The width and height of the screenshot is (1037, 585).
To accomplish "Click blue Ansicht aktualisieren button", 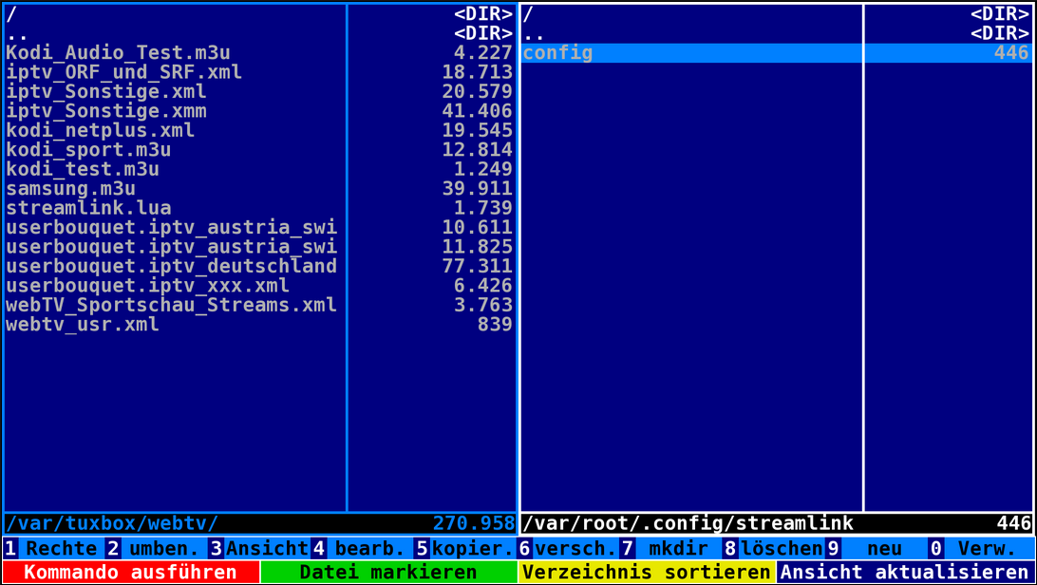I will (906, 573).
